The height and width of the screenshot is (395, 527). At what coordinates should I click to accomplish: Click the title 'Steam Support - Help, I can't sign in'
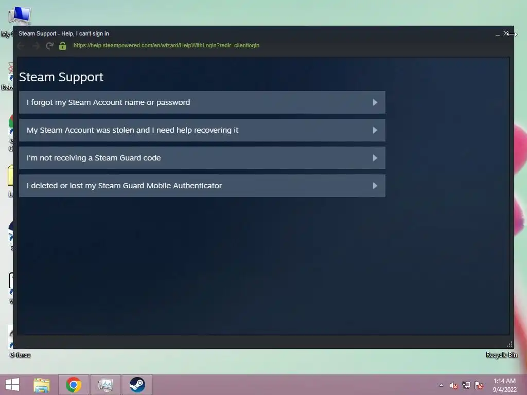64,33
